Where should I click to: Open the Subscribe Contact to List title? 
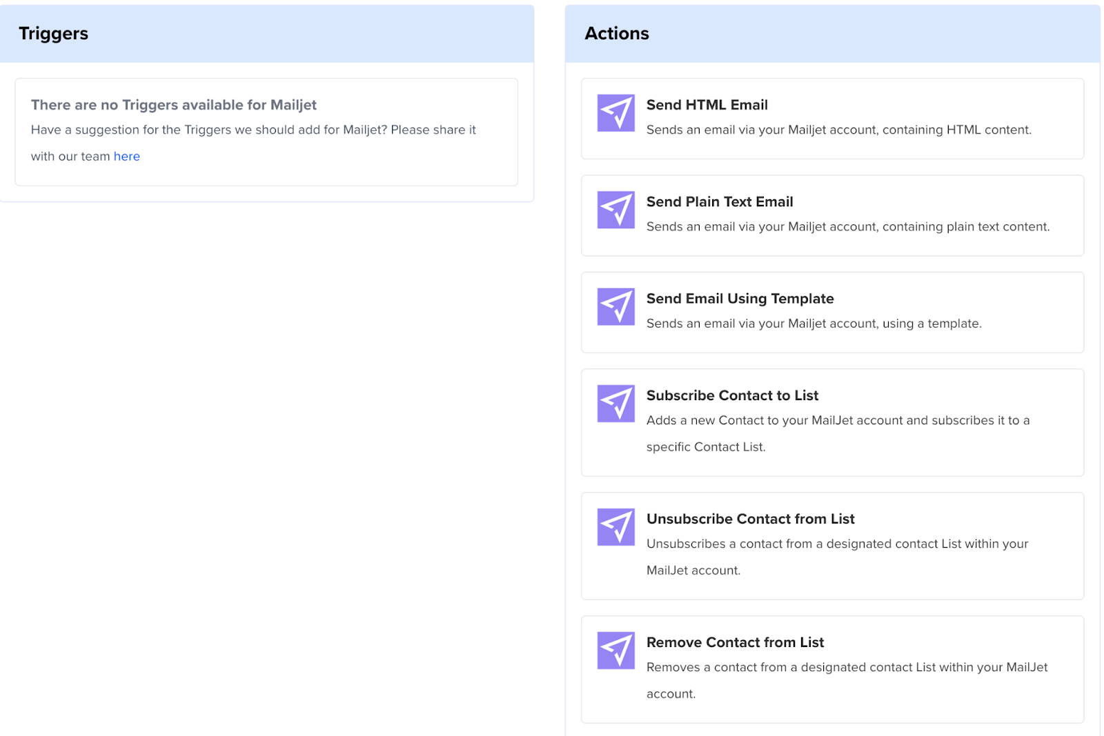pyautogui.click(x=732, y=396)
